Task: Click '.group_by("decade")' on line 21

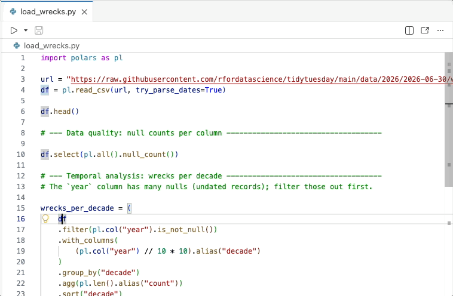Action: 99,272
